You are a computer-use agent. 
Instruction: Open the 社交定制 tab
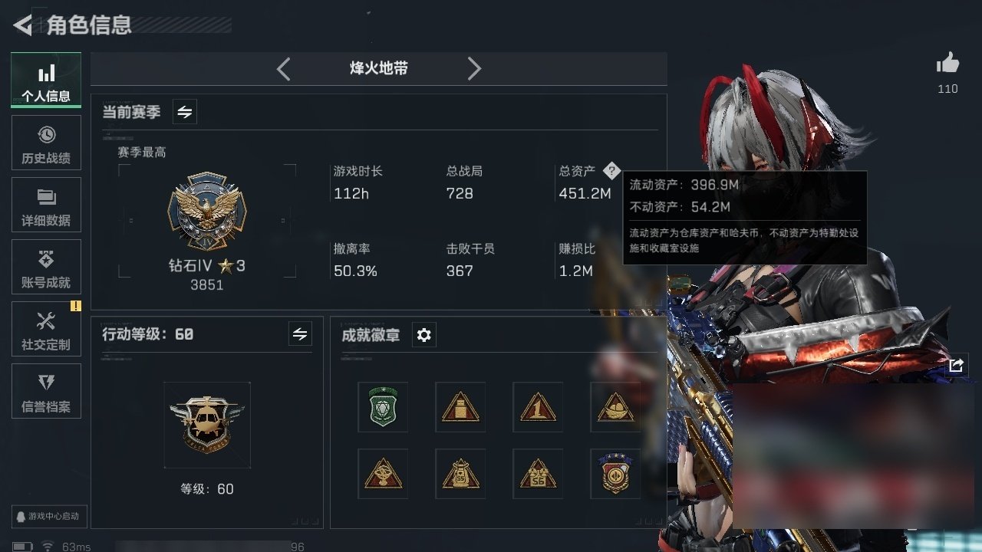46,329
